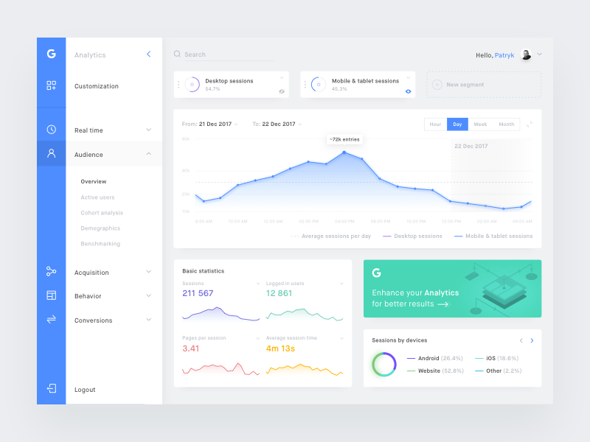590x442 pixels.
Task: Click the Enhance your Analytics banner
Action: [x=452, y=288]
